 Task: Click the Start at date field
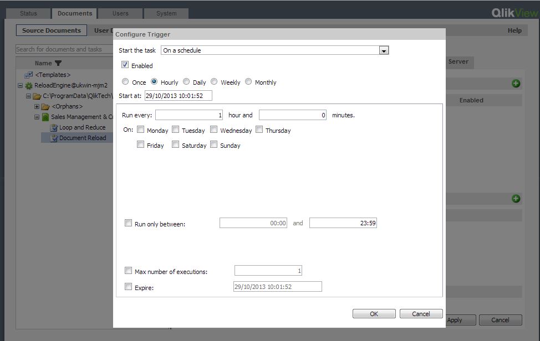178,96
